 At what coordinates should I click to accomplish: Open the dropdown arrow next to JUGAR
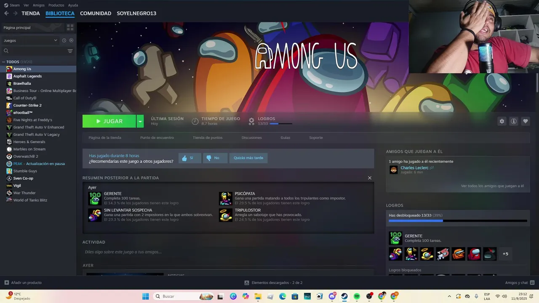(140, 121)
